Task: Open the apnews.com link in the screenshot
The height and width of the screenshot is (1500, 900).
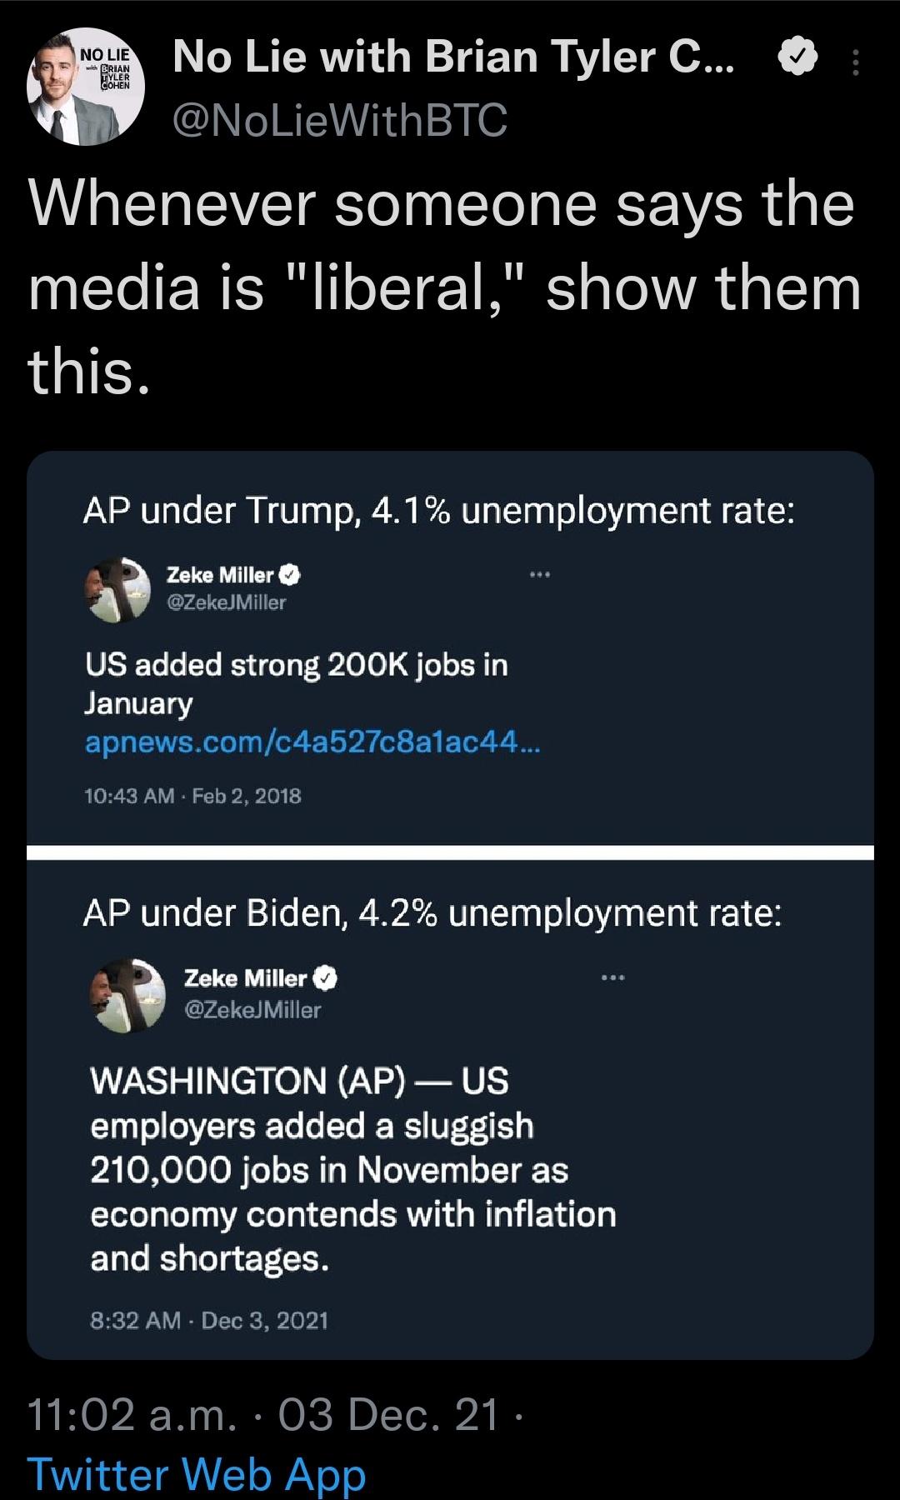Action: pos(312,742)
